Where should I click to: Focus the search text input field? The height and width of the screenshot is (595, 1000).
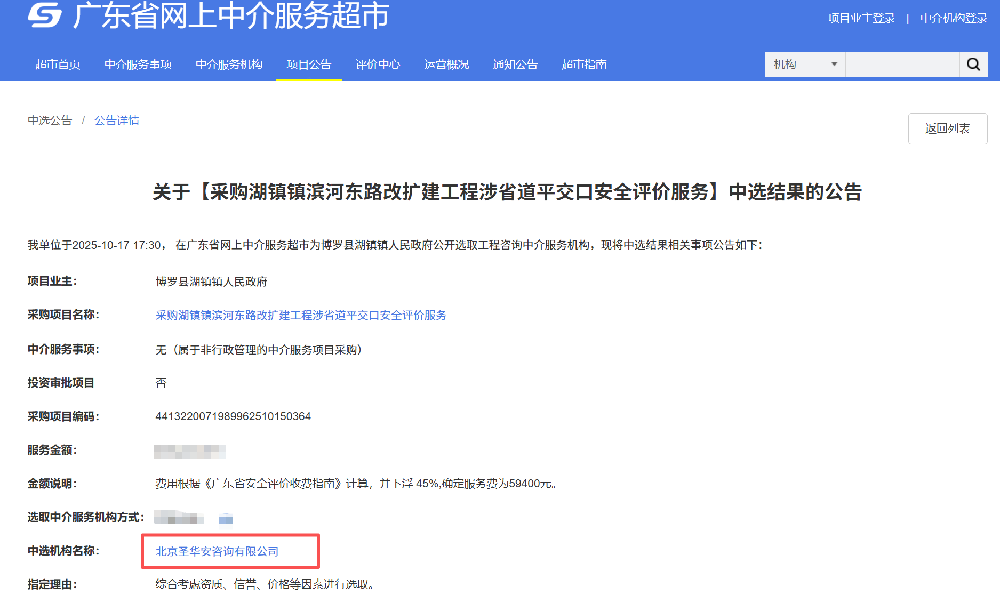click(902, 65)
